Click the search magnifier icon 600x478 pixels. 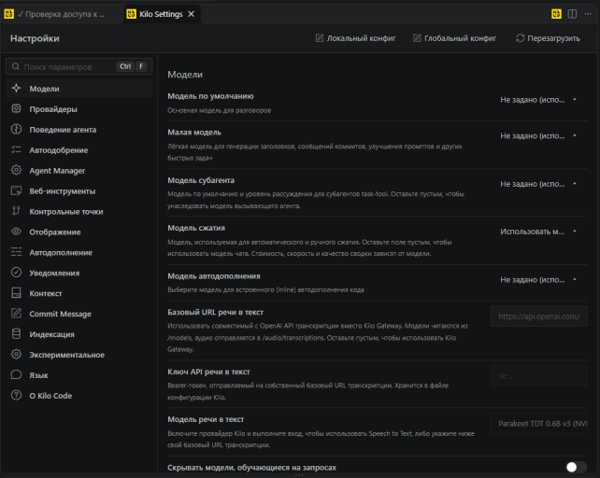click(15, 66)
